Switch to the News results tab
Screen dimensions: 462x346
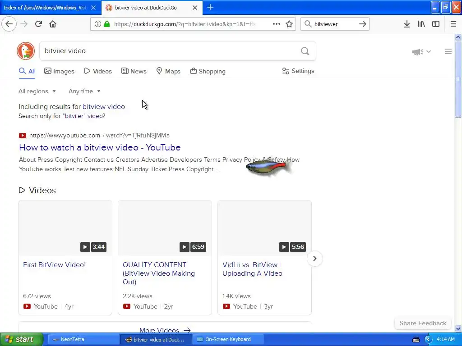pos(134,71)
